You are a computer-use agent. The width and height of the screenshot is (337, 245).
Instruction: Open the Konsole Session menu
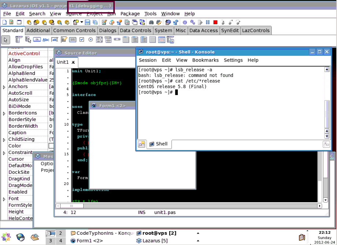tap(148, 60)
